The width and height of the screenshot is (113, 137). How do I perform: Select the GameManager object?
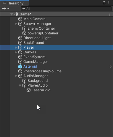[x=35, y=62]
